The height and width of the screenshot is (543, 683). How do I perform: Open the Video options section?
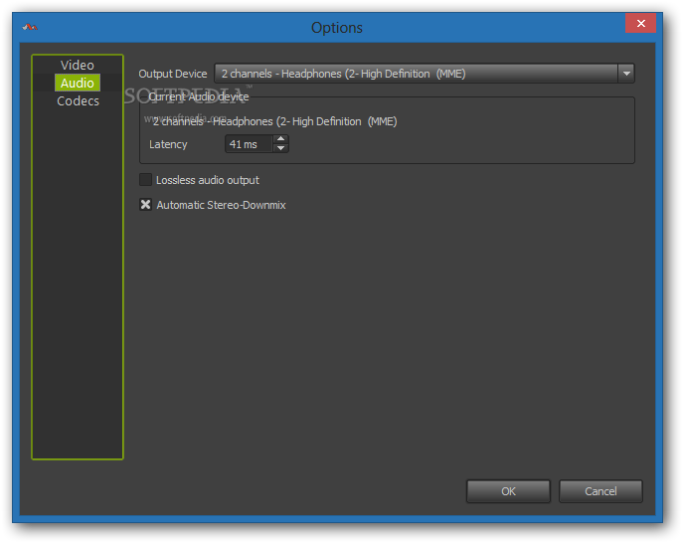(x=78, y=66)
